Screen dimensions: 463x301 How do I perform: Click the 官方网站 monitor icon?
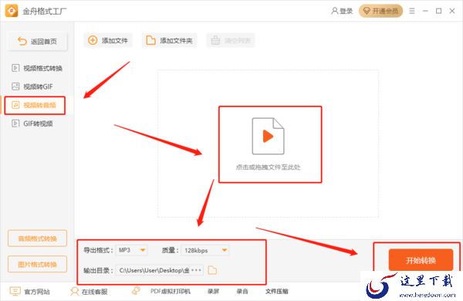pos(15,291)
